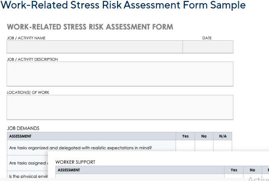Click the No column header in Worker Support
Image resolution: width=269 pixels, height=181 pixels.
(x=253, y=170)
